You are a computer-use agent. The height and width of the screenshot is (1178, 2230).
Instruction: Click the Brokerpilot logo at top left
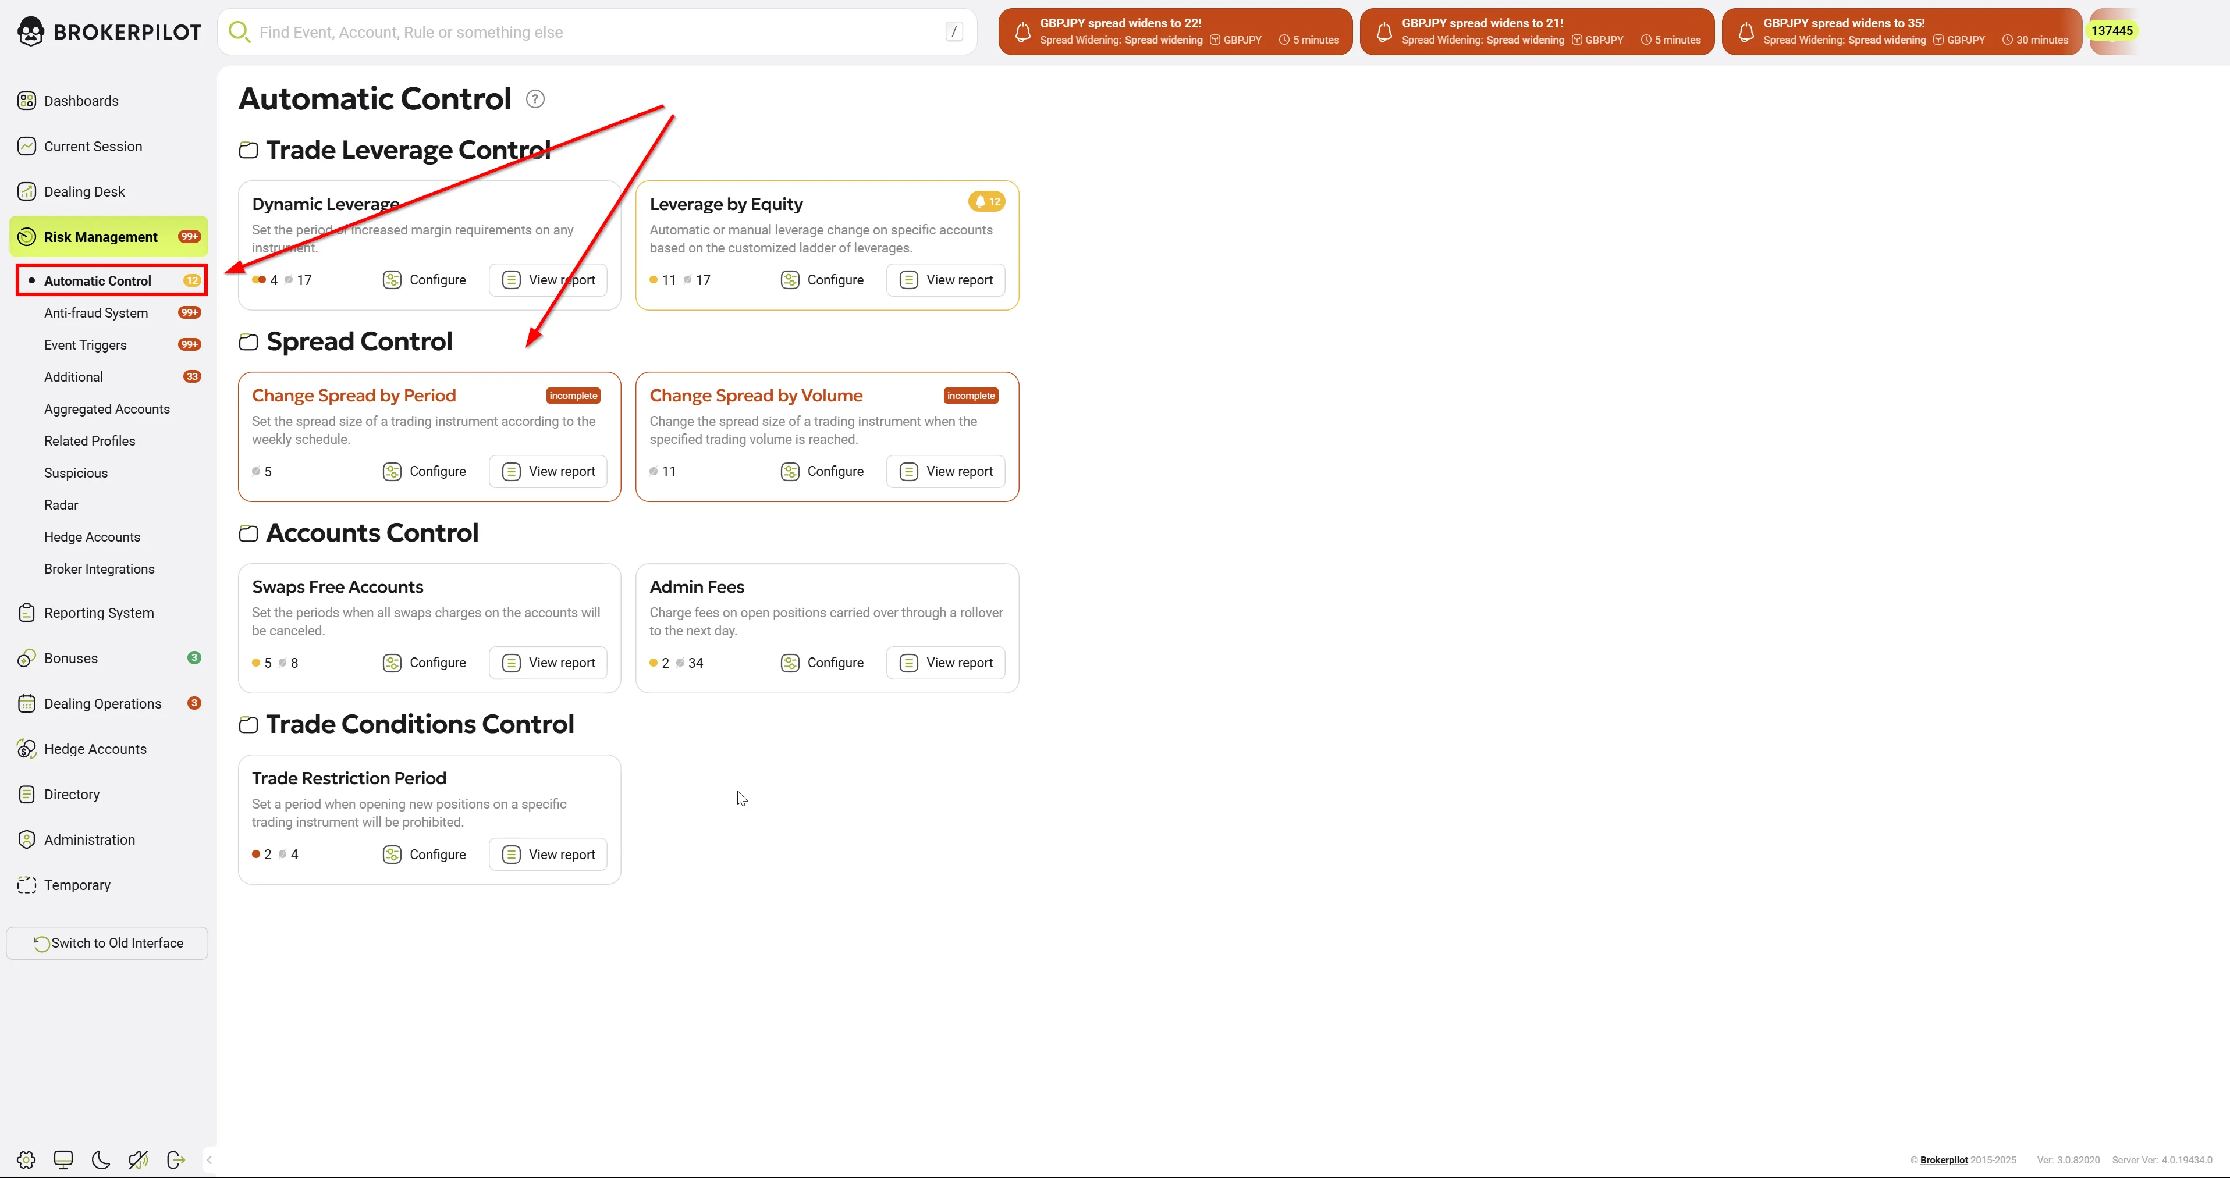[109, 32]
